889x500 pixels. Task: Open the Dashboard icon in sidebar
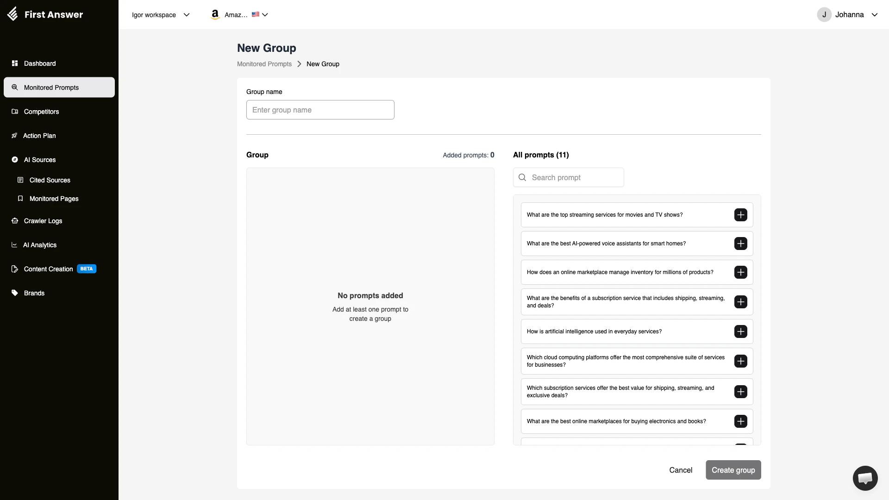click(15, 63)
